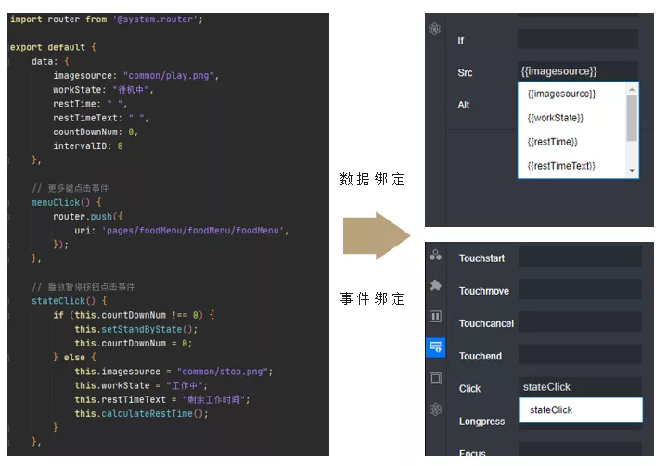667x466 pixels.
Task: Click the atom icon in upper panel sidebar
Action: pos(434,29)
